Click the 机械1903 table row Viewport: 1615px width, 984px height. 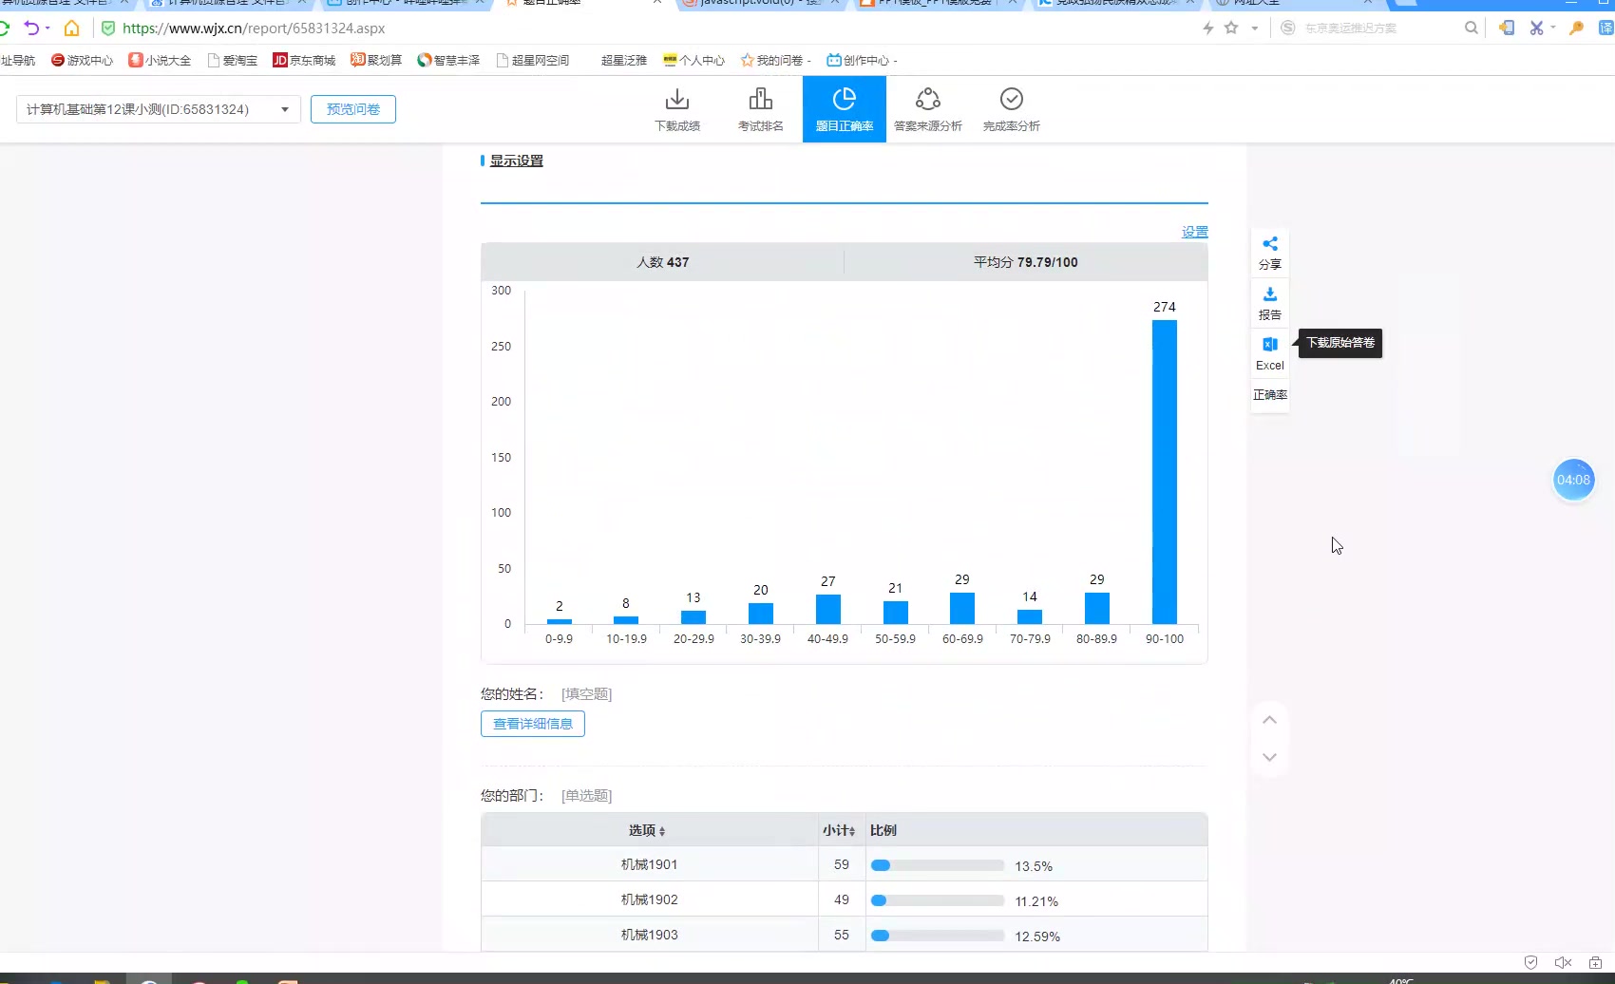[x=844, y=935]
